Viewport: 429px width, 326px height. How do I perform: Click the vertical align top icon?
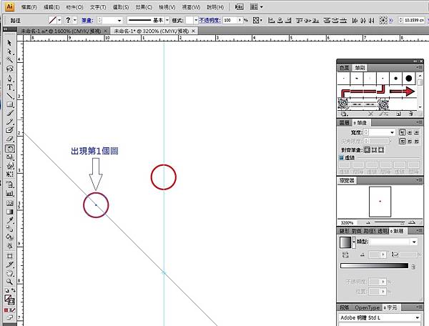299,20
